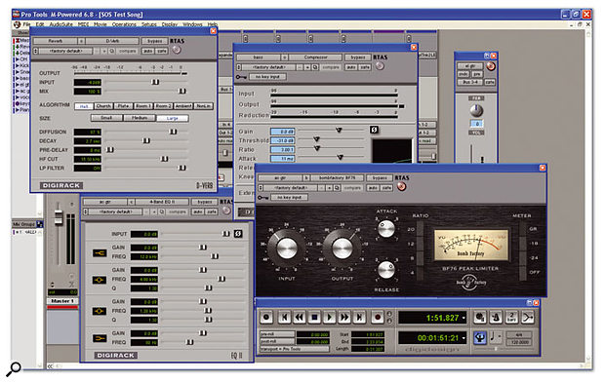Start playback with the Play button
Image resolution: width=605 pixels, height=383 pixels.
329,318
